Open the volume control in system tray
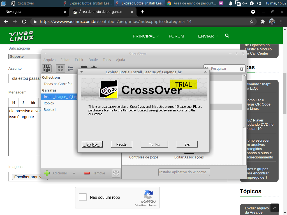This screenshot has height=215, width=287. tap(259, 3)
